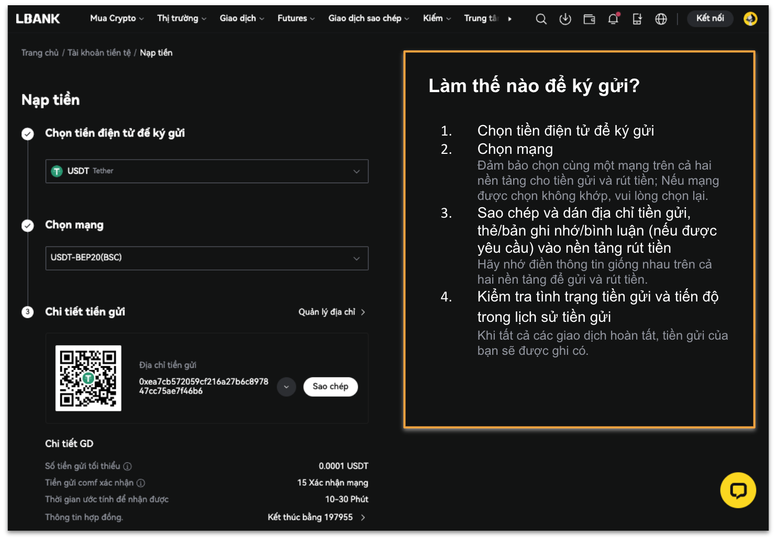Open the notification bell
The height and width of the screenshot is (538, 777).
coord(613,19)
